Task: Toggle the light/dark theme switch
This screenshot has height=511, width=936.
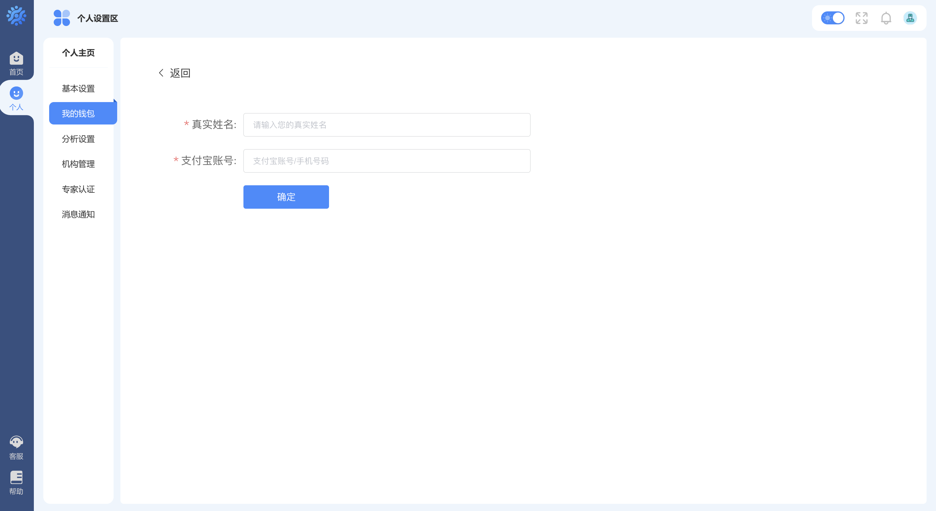Action: [833, 18]
